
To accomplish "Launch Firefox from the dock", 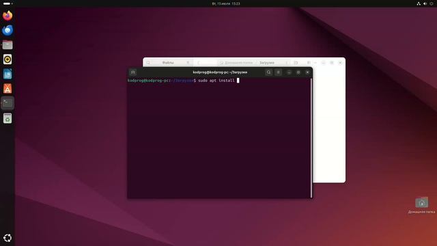I will click(8, 16).
